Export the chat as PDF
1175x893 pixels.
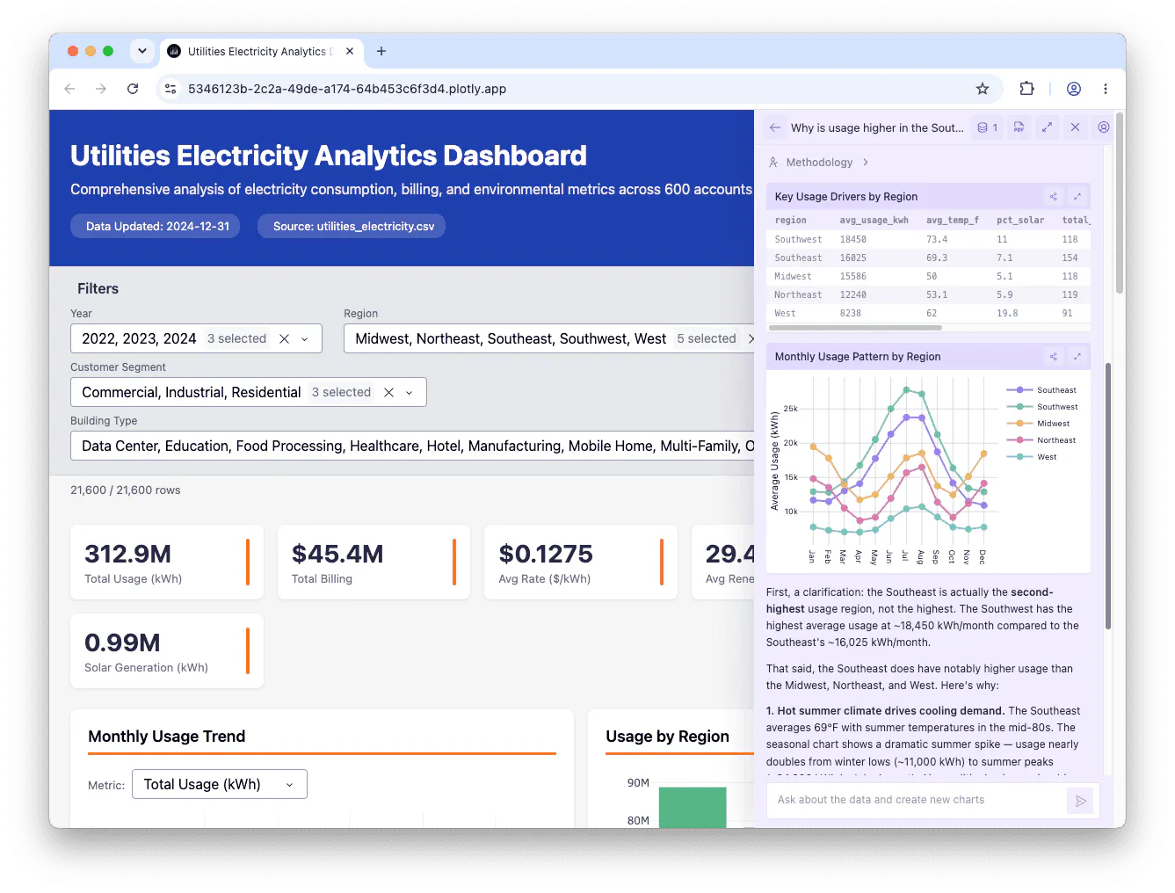[x=1019, y=127]
